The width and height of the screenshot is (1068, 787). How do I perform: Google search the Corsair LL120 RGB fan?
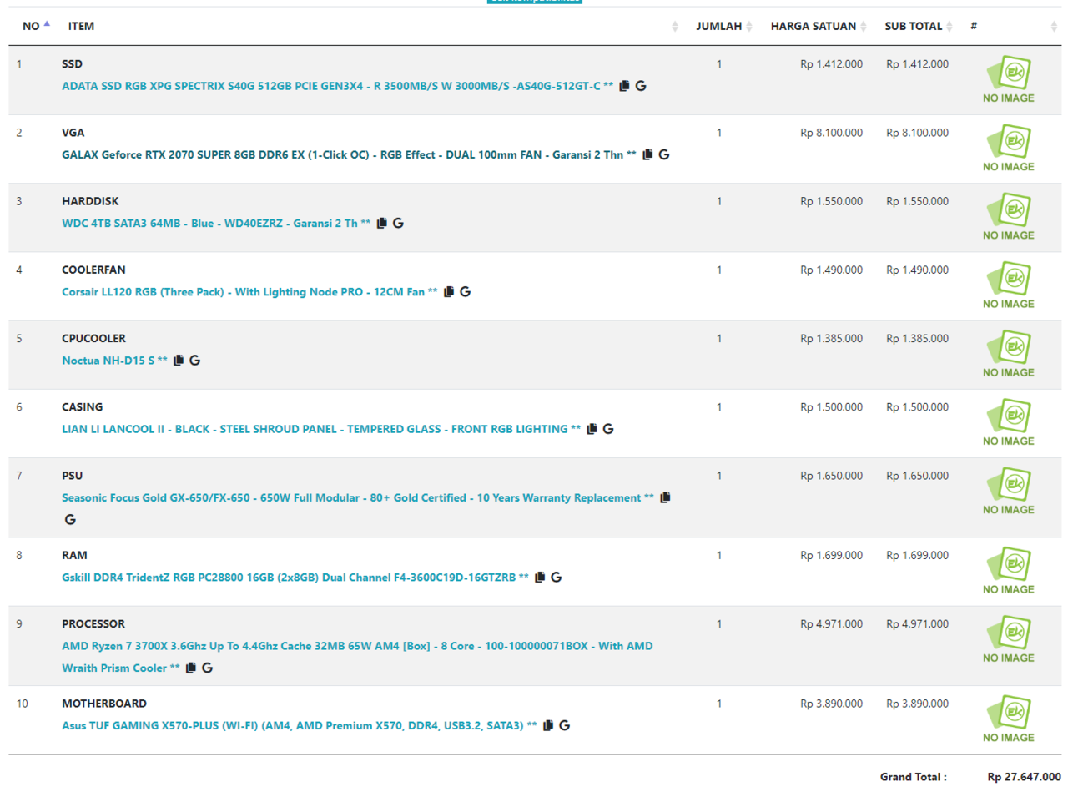(x=466, y=292)
